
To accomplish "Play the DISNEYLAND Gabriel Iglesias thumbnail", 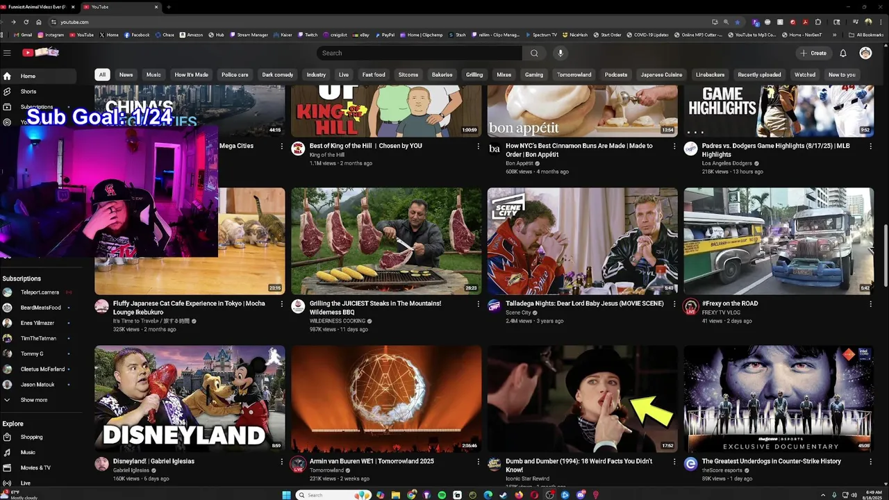I will (190, 399).
